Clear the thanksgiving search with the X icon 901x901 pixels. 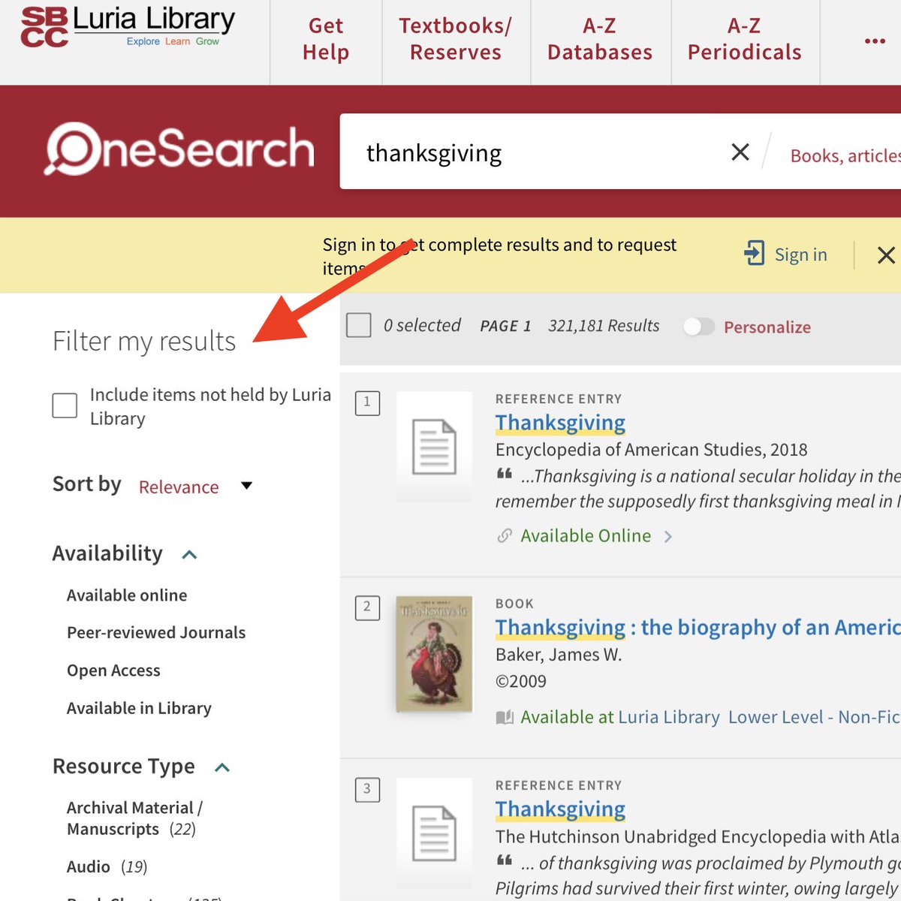click(x=740, y=152)
